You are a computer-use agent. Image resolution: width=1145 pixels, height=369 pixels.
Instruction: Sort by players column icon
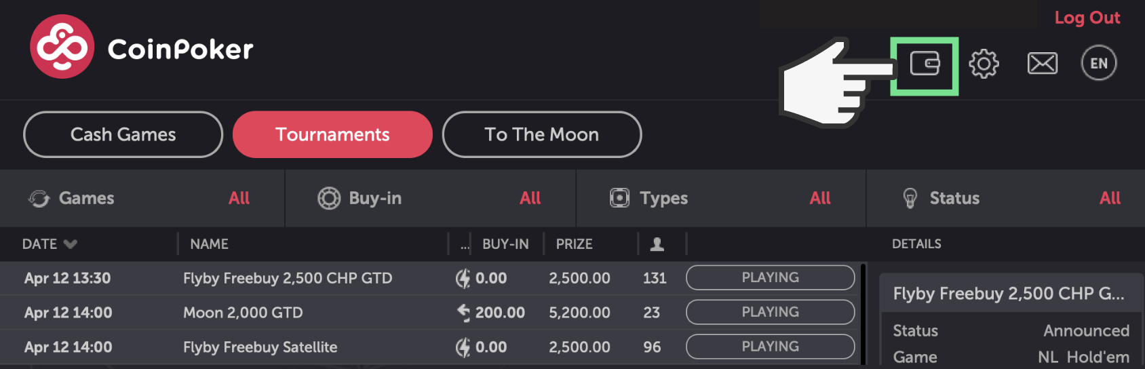click(657, 244)
